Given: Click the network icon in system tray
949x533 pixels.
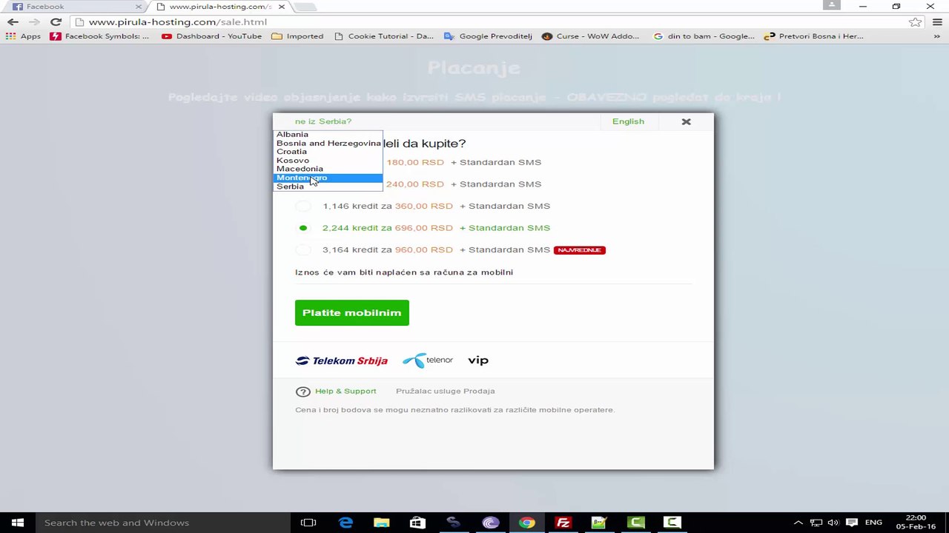Looking at the screenshot, I should (x=816, y=523).
